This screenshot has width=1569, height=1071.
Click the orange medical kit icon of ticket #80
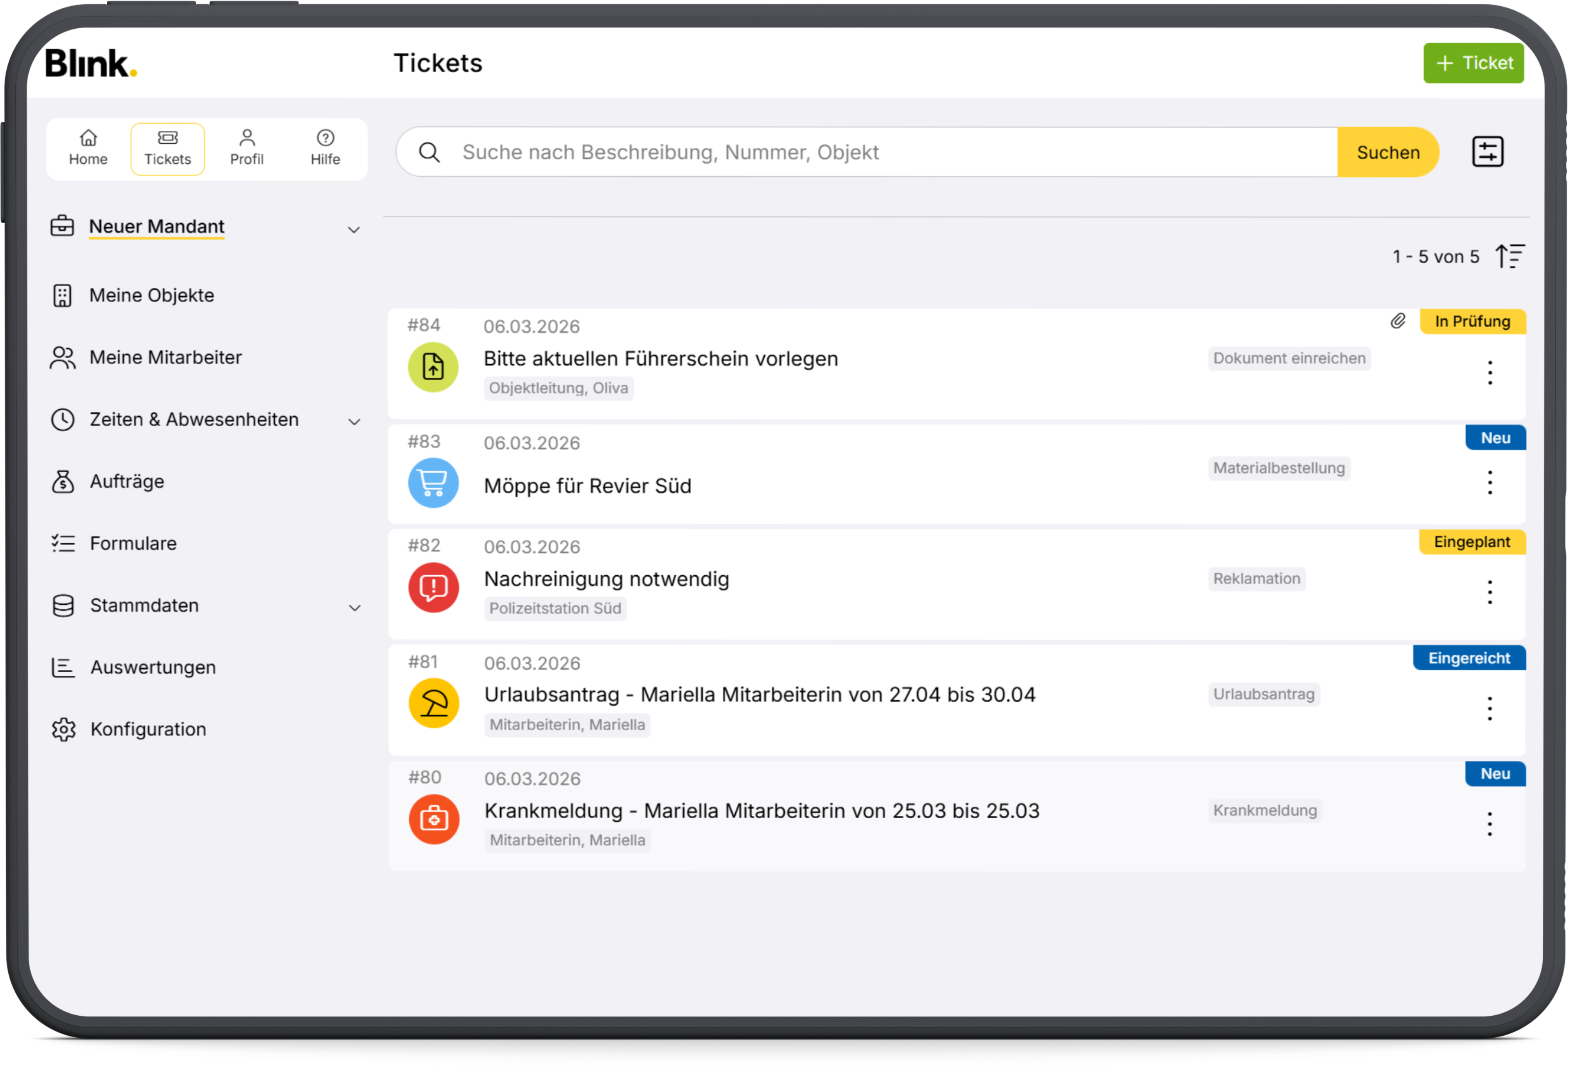pos(434,819)
